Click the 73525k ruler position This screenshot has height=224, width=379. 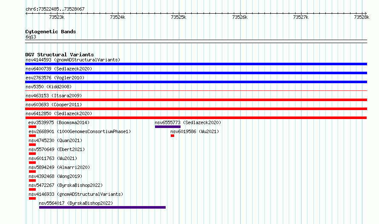point(178,17)
